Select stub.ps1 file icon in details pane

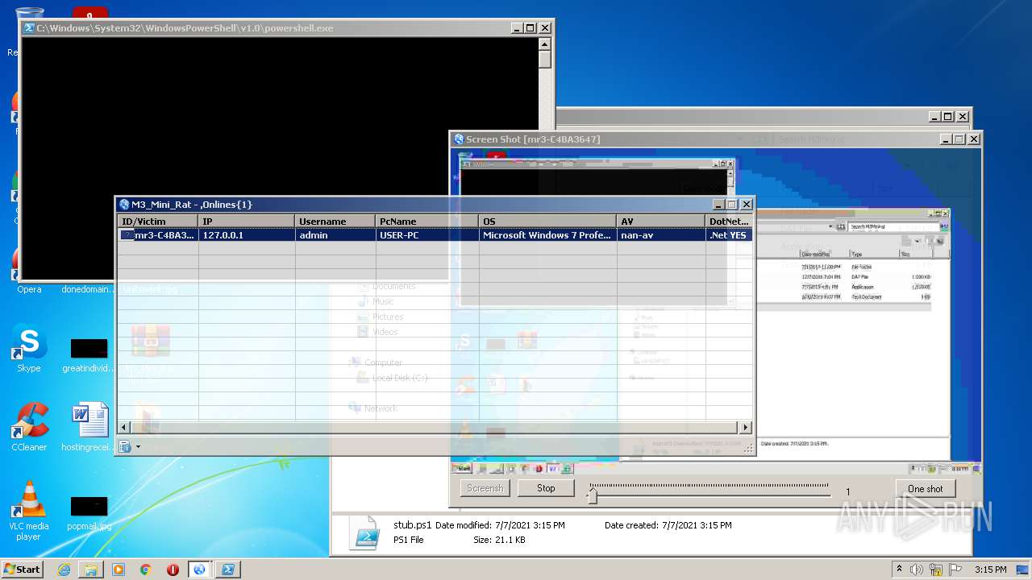point(365,532)
